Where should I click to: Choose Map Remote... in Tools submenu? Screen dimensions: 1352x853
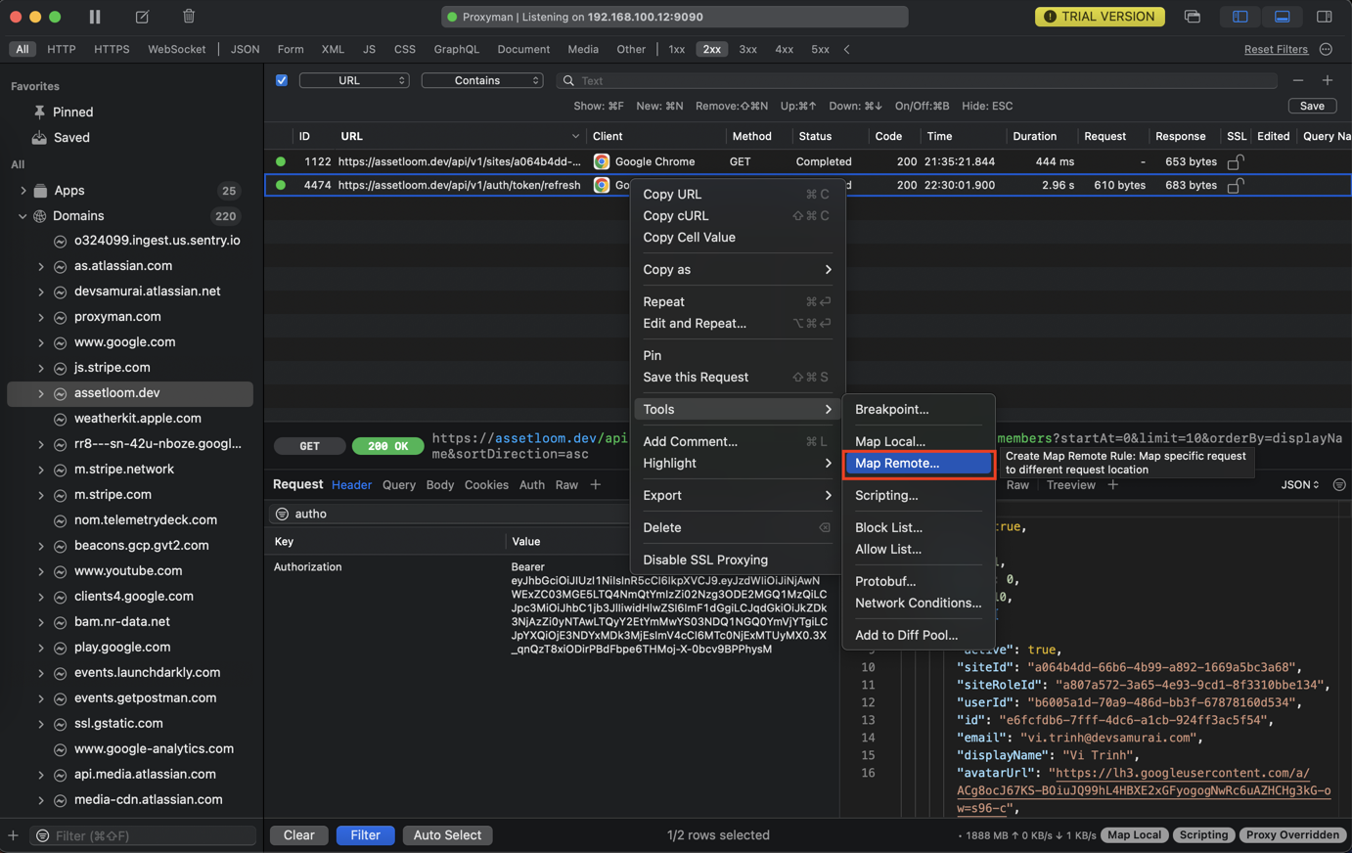(919, 464)
